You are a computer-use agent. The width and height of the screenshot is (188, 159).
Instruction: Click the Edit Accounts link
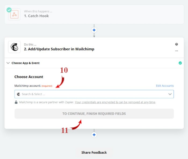(x=165, y=86)
